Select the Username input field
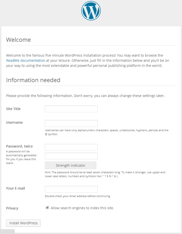Viewport: 182px width, 234px height. tap(71, 123)
